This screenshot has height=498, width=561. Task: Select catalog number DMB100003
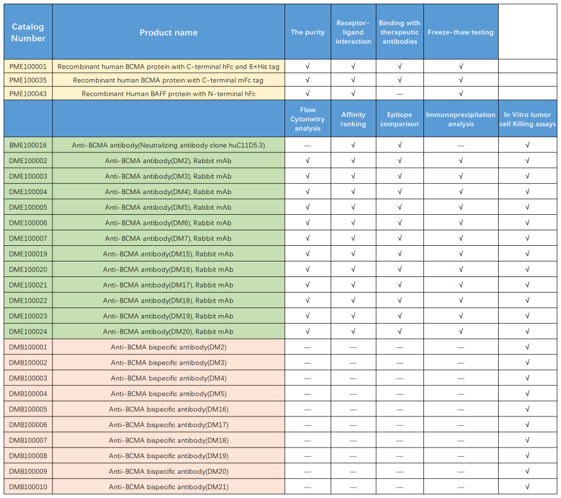tap(28, 378)
